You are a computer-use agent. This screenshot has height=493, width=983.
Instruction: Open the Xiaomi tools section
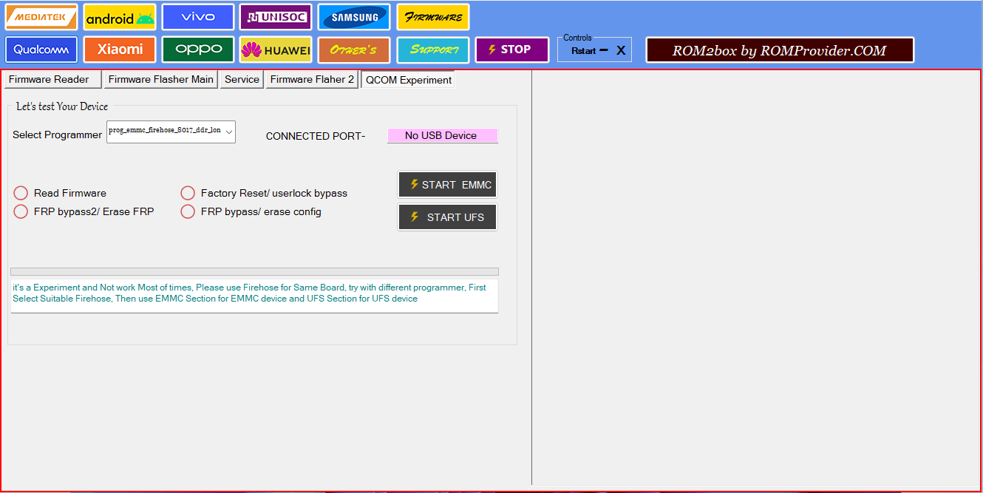point(119,49)
